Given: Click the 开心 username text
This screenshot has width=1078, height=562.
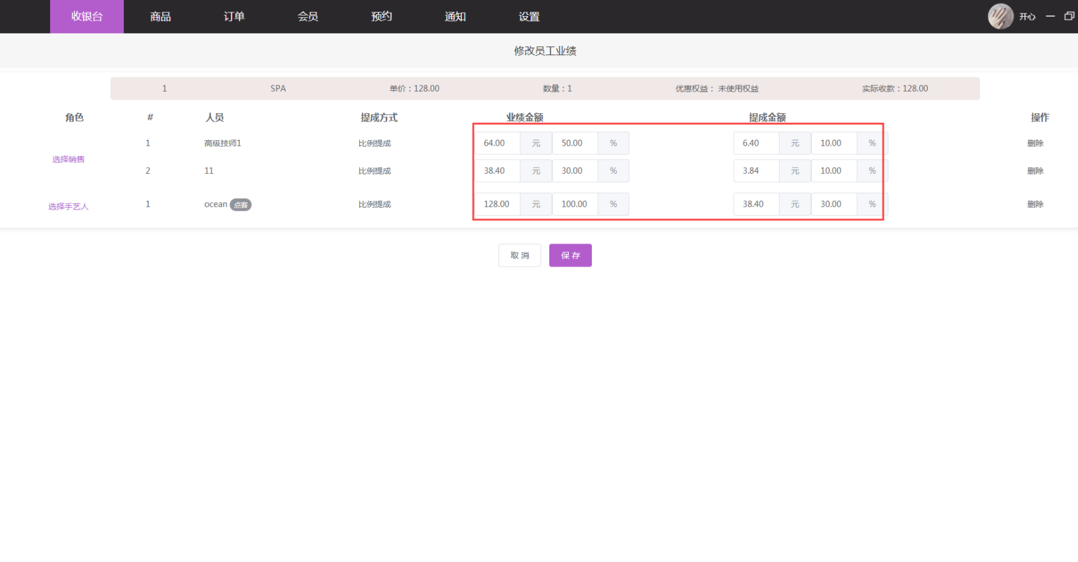Looking at the screenshot, I should click(1027, 17).
